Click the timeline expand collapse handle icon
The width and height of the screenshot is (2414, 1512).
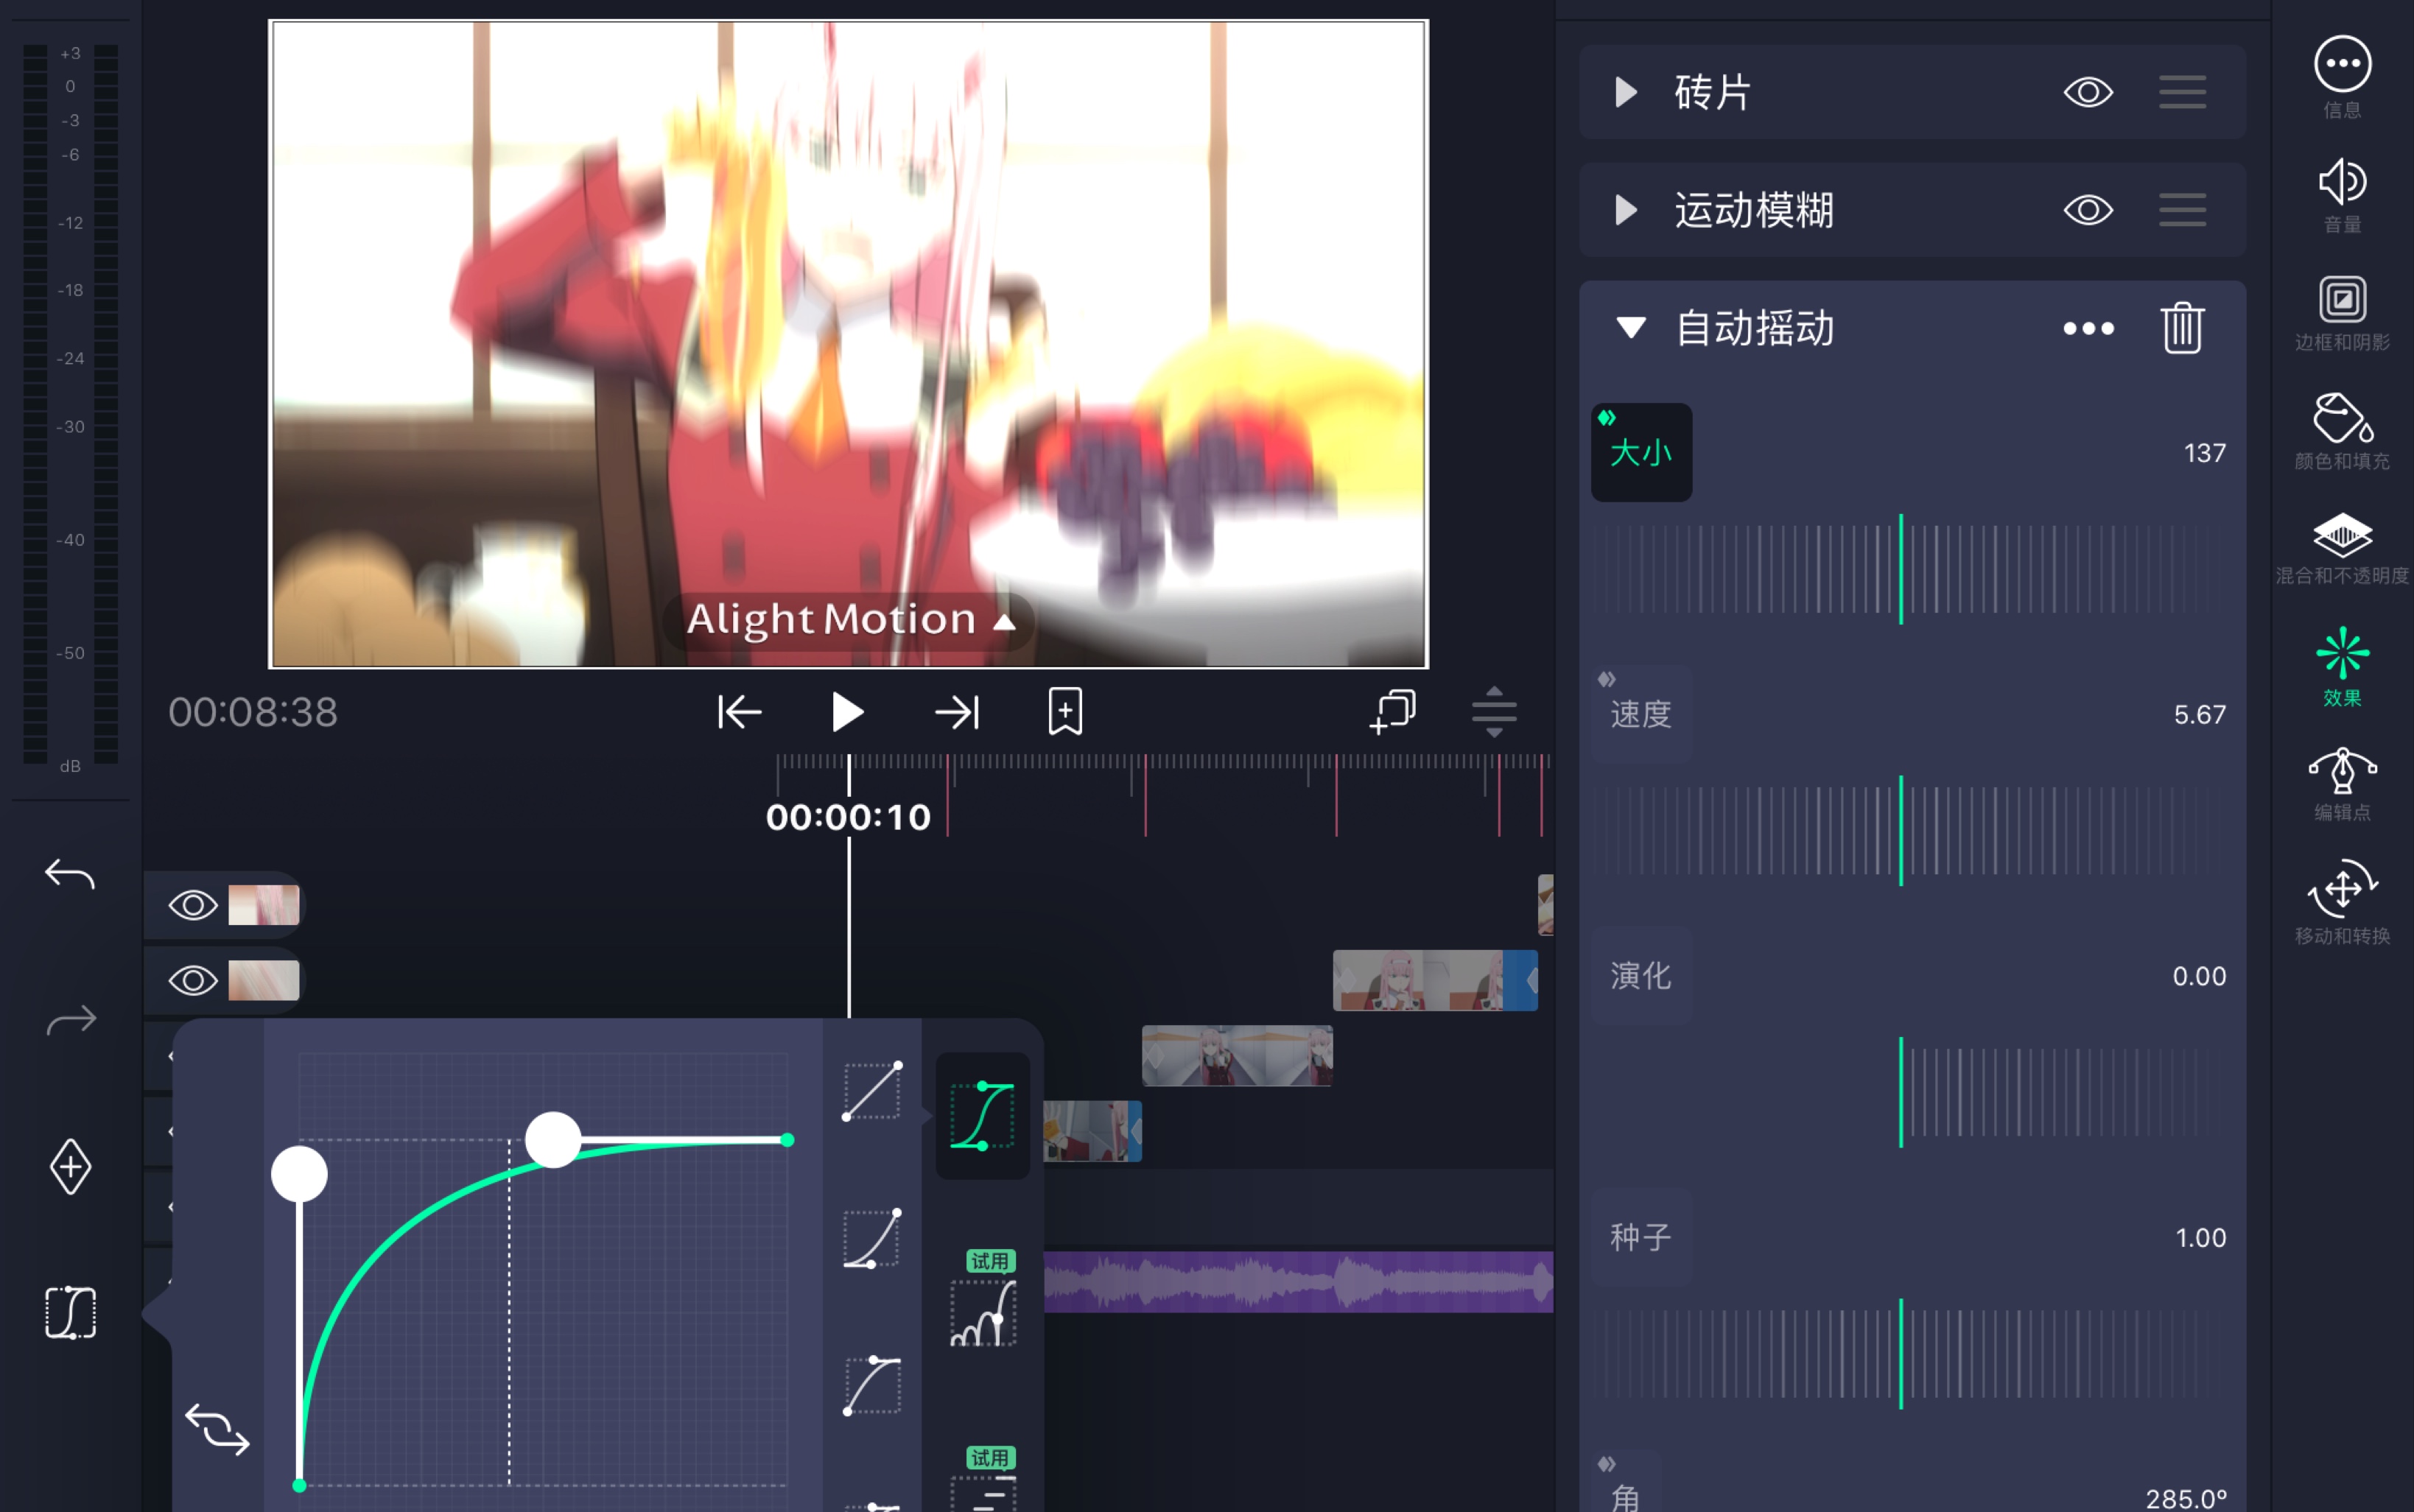click(x=1494, y=712)
